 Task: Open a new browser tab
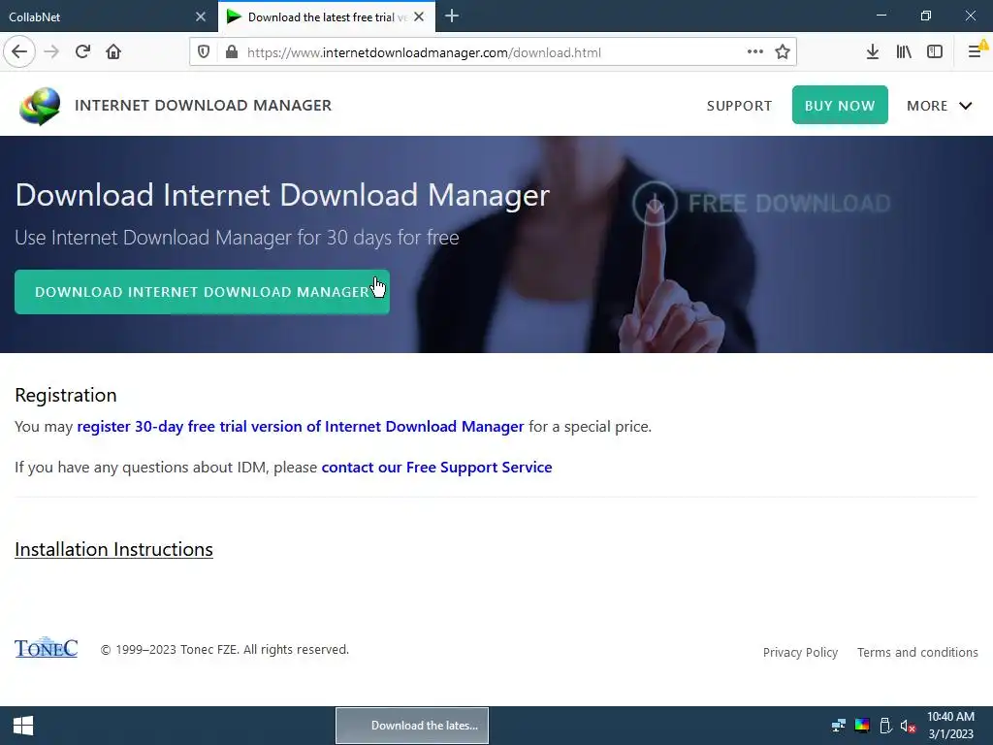pos(452,16)
